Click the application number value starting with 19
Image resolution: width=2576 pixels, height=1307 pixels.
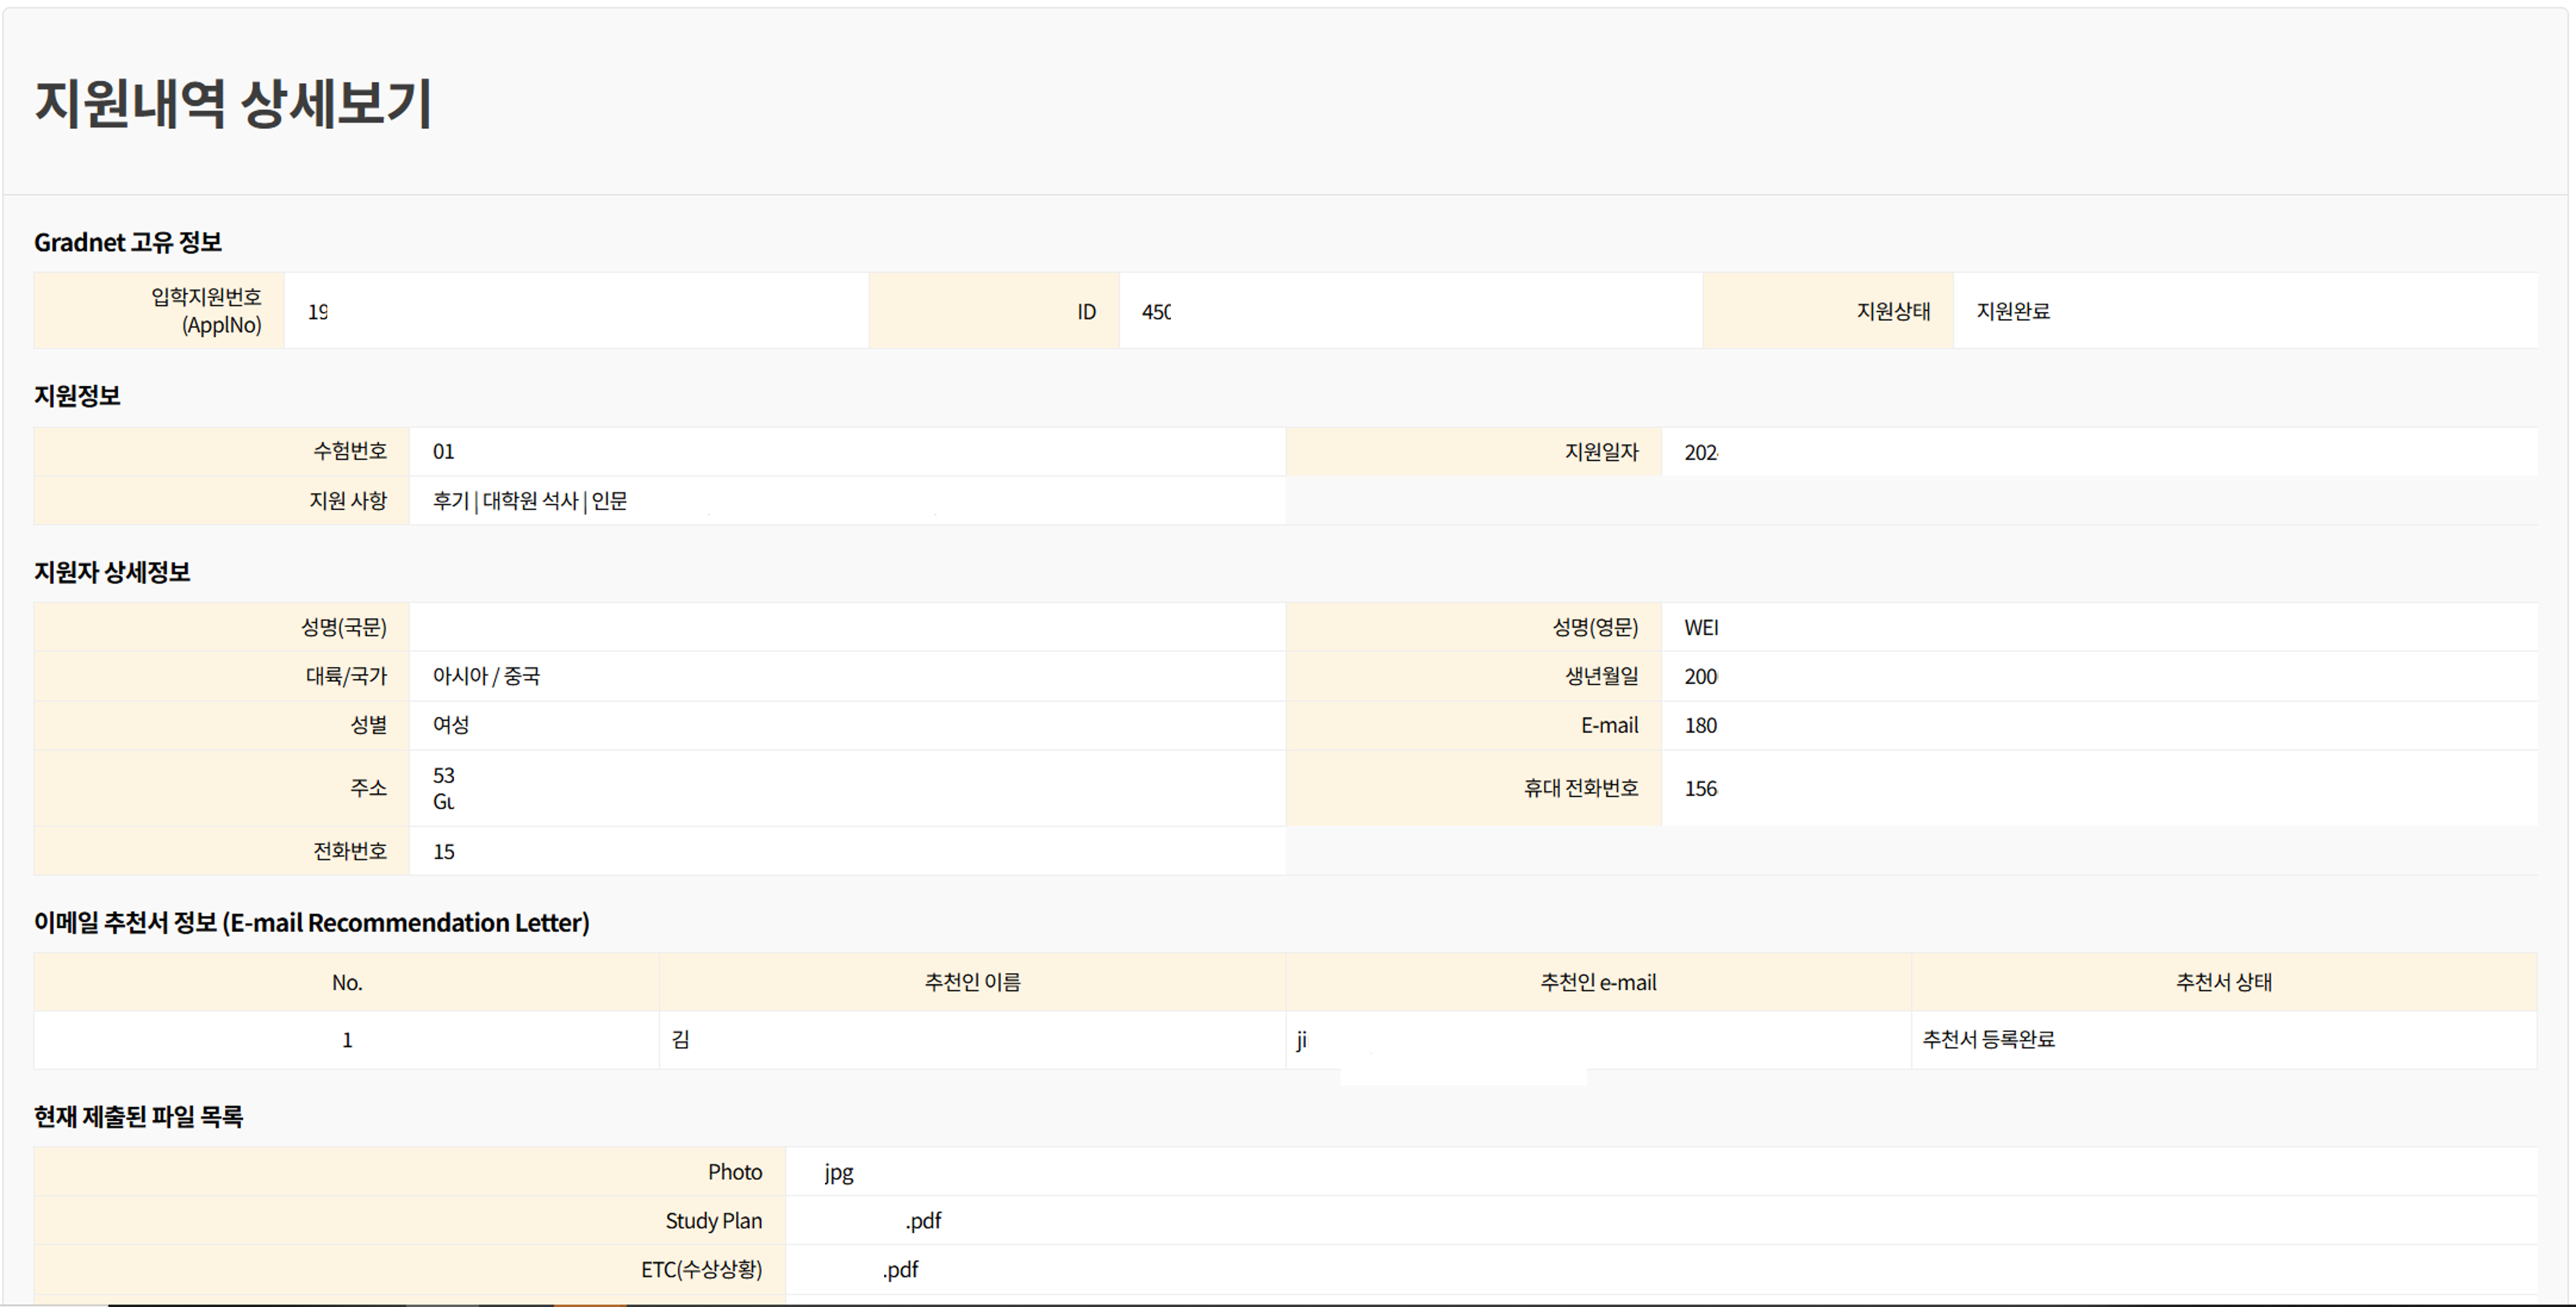tap(318, 312)
